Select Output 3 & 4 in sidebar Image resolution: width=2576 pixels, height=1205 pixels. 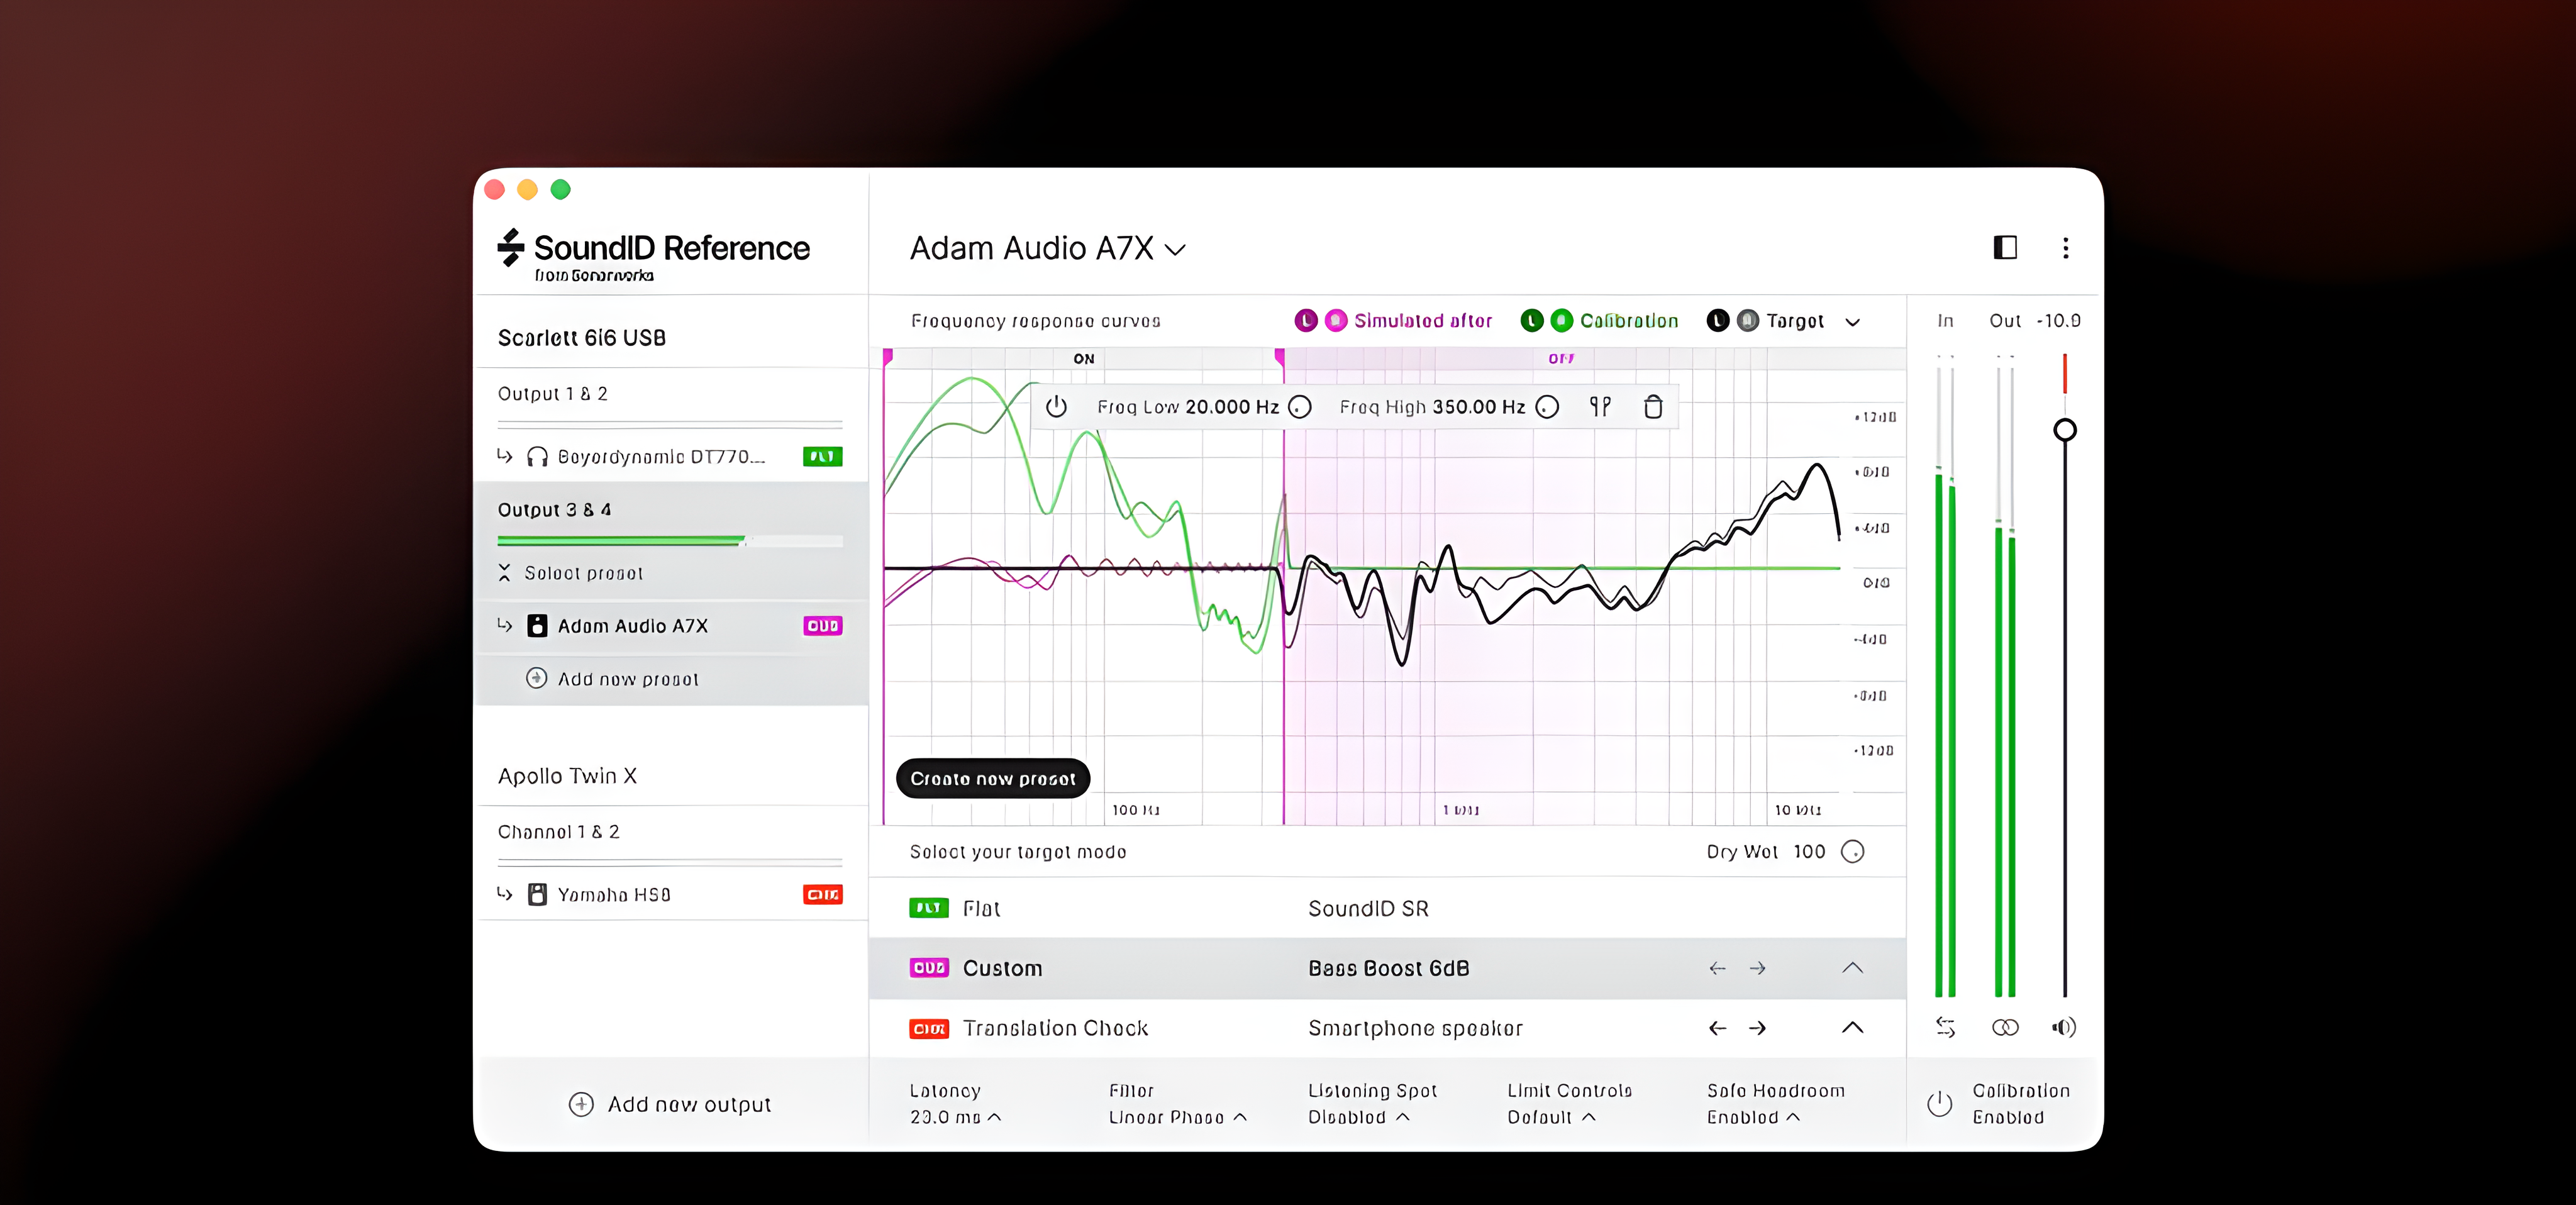pyautogui.click(x=555, y=510)
